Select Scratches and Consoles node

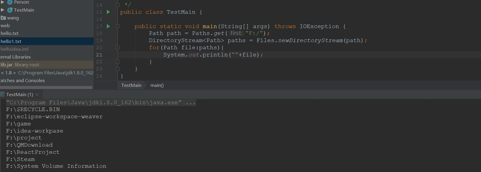point(22,81)
